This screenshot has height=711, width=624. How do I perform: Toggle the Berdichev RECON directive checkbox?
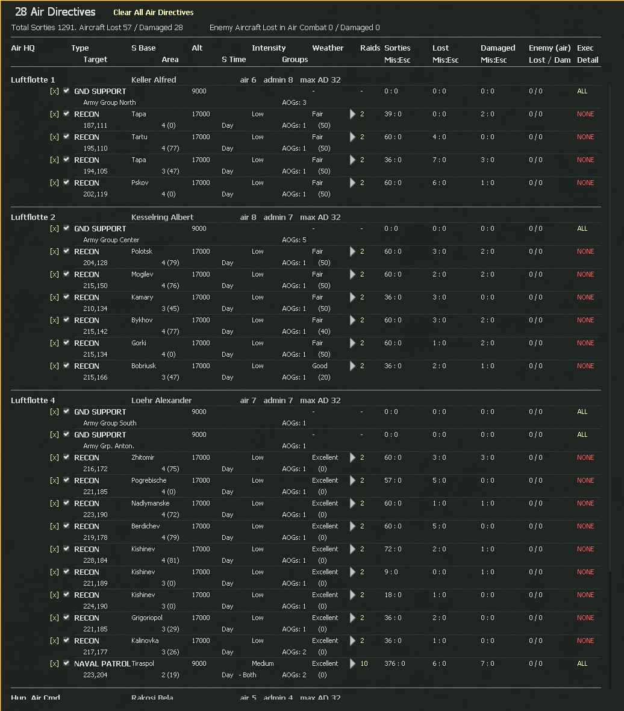pyautogui.click(x=66, y=526)
